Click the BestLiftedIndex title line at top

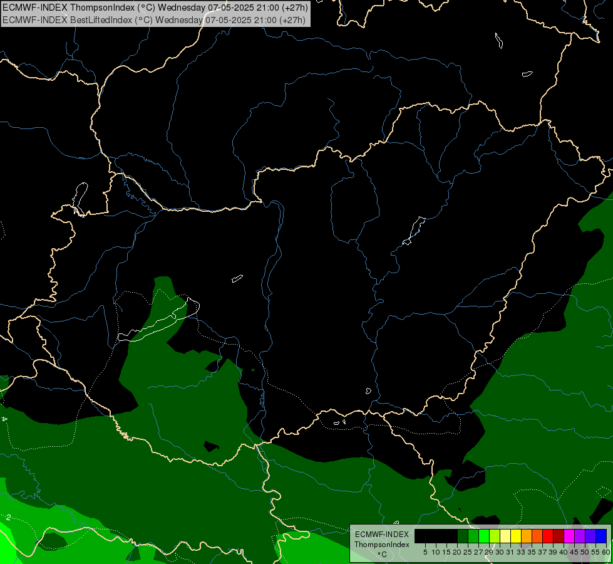[x=153, y=20]
